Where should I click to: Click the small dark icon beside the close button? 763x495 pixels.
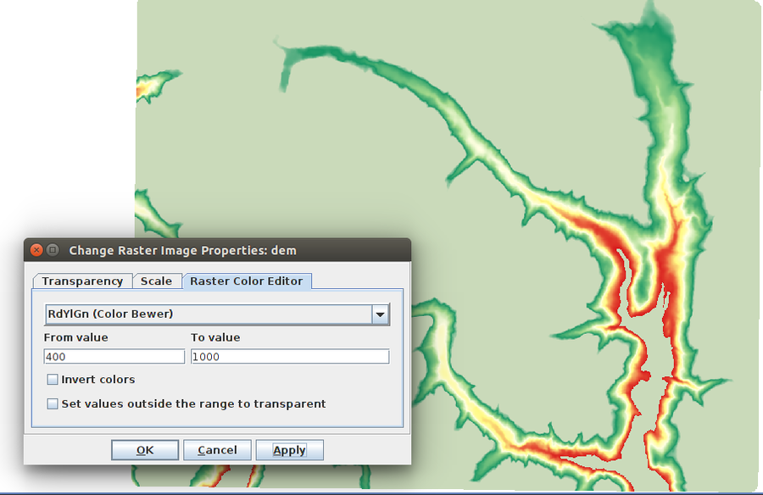click(53, 250)
